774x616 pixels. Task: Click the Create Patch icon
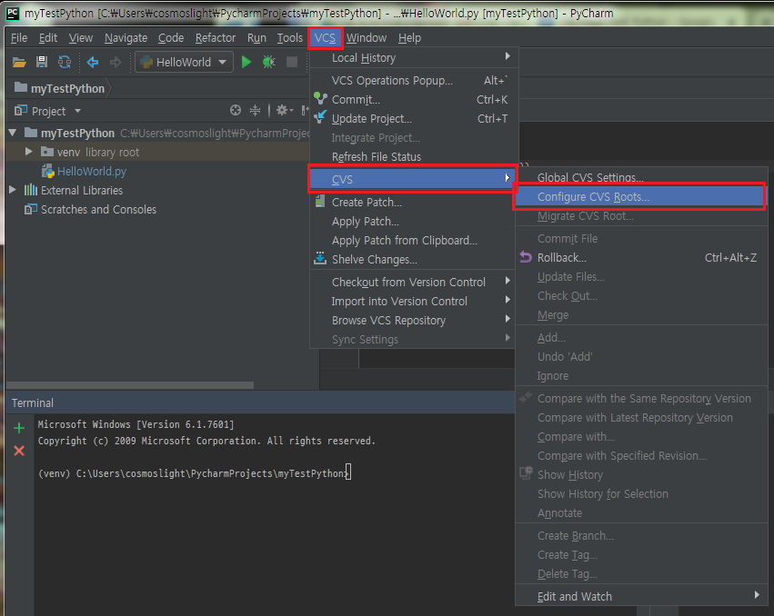pos(320,201)
